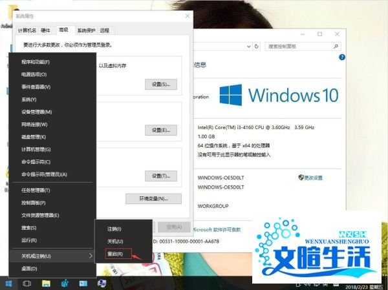Image resolution: width=388 pixels, height=290 pixels.
Task: Select 搜索(S) in the quick menu
Action: (52, 228)
